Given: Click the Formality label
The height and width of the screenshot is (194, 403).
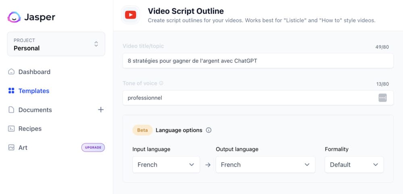Looking at the screenshot, I should pyautogui.click(x=337, y=149).
